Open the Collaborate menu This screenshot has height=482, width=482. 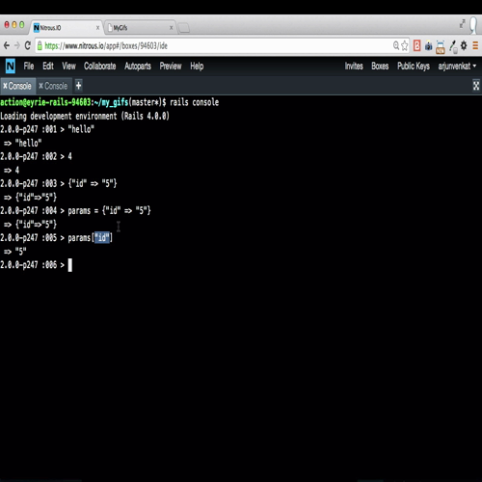click(100, 67)
